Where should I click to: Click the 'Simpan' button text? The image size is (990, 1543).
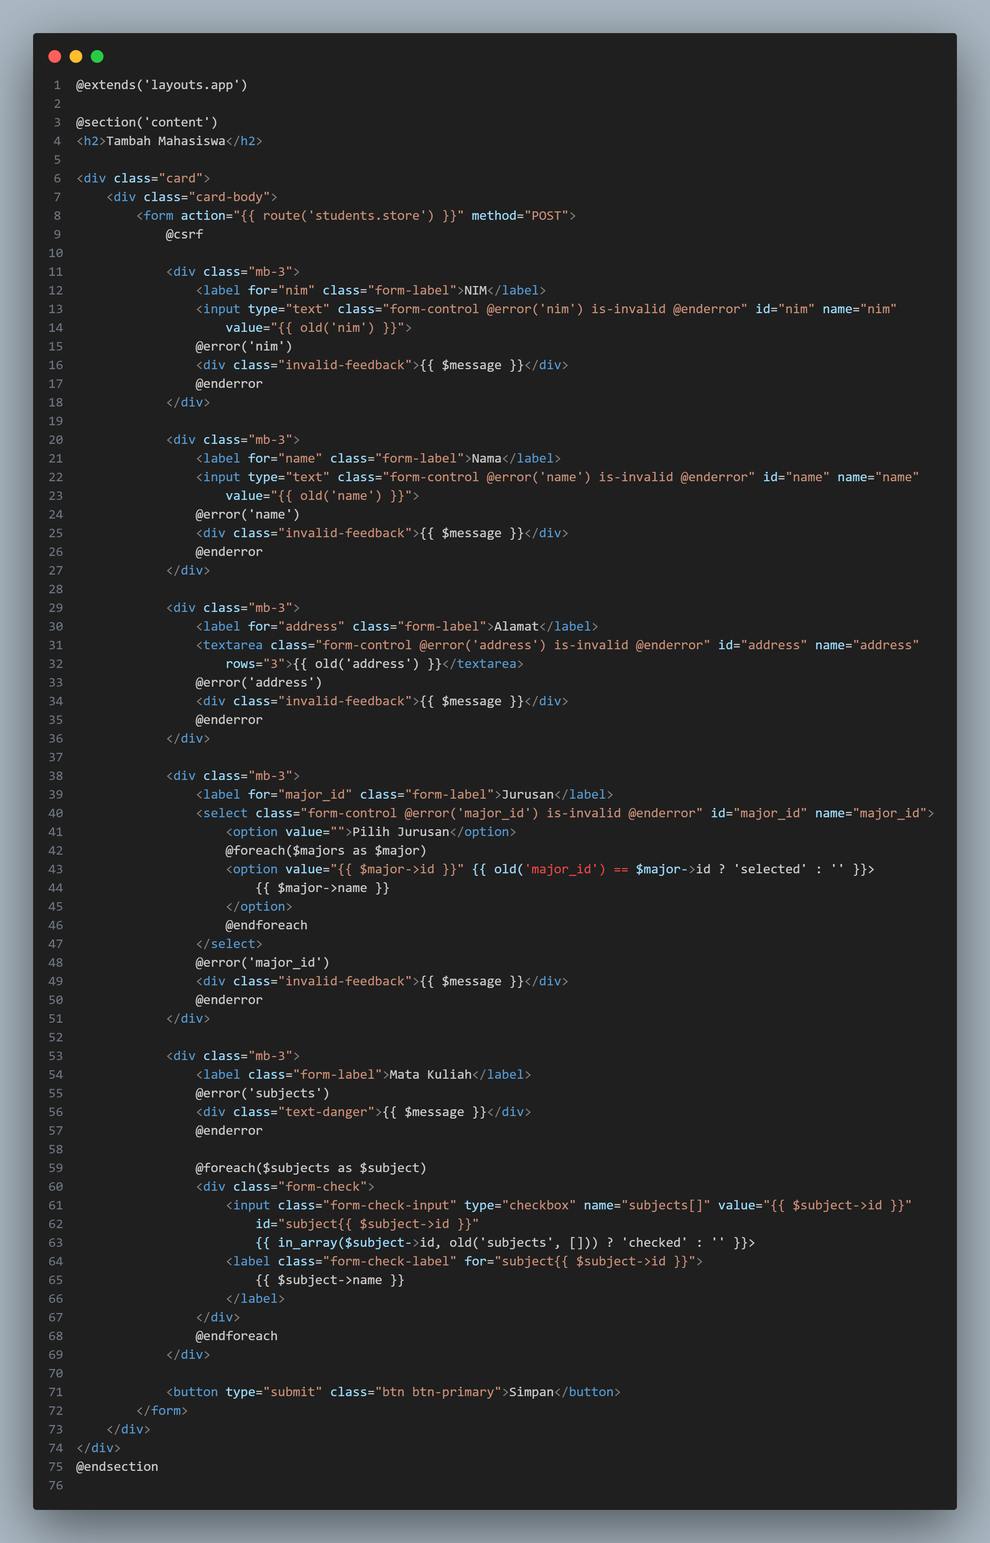click(531, 1391)
